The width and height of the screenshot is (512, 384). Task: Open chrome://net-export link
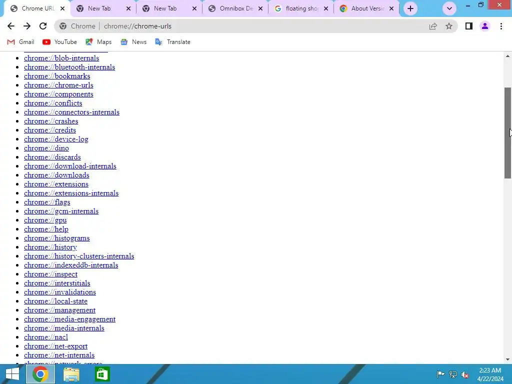[56, 346]
